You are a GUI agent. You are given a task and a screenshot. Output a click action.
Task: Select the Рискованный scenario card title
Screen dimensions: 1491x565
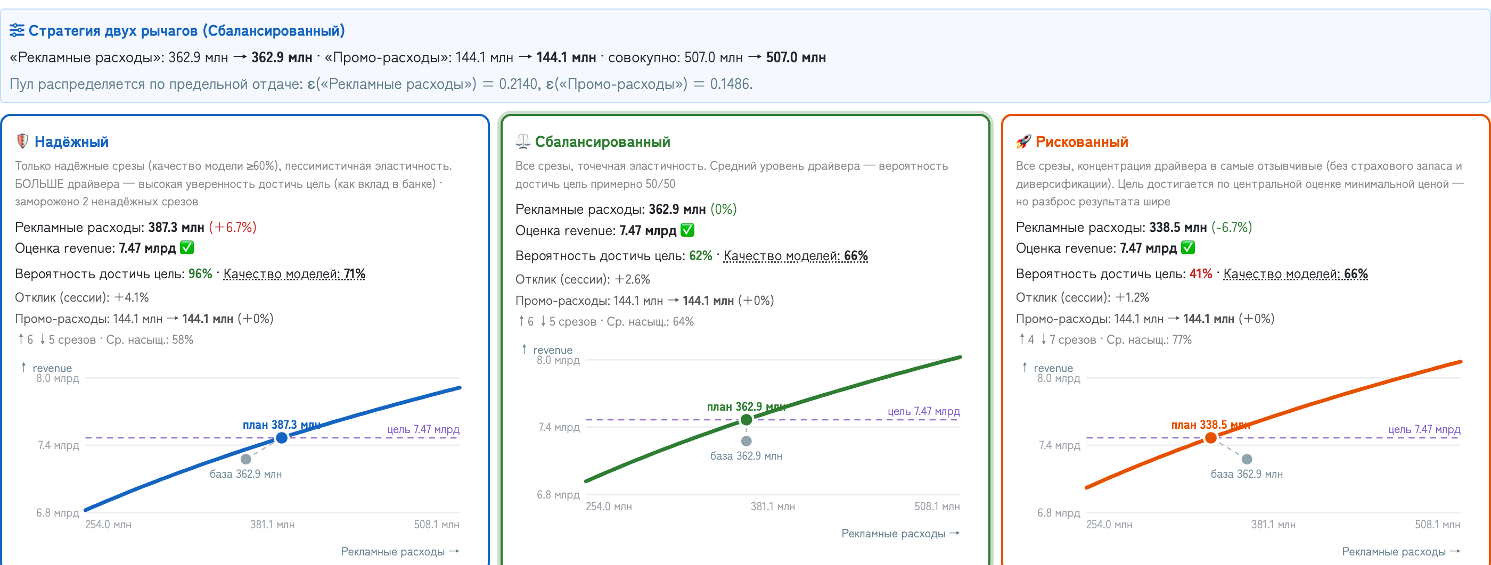1082,142
